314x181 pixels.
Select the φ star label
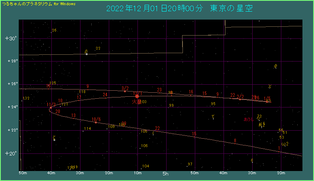coord(276,66)
